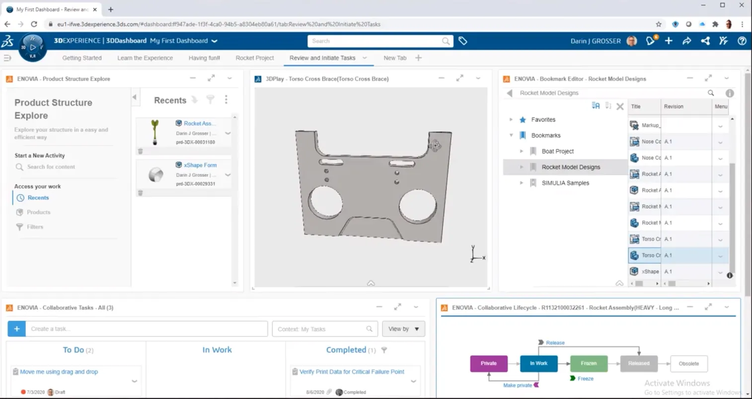The image size is (752, 399).
Task: Switch to Learn the Experience tab
Action: (145, 58)
